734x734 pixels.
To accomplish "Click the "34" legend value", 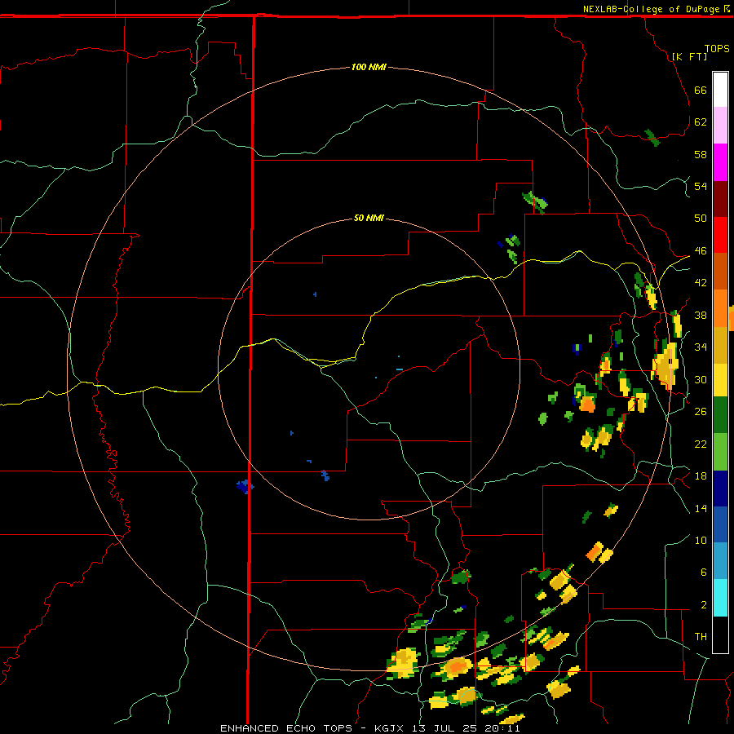I will (x=701, y=347).
